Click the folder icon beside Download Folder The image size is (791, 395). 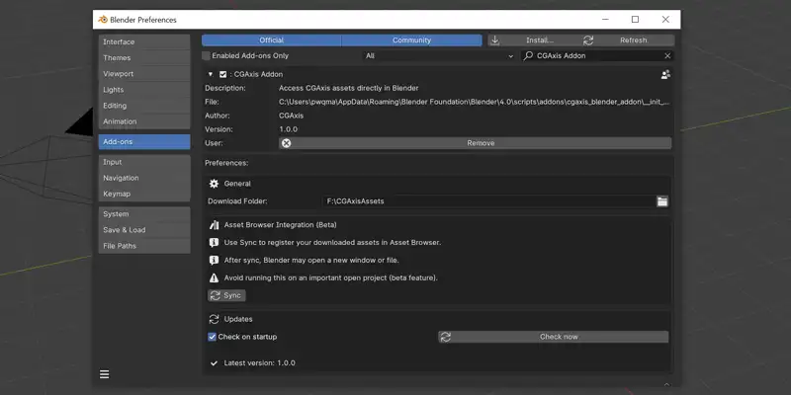click(662, 201)
